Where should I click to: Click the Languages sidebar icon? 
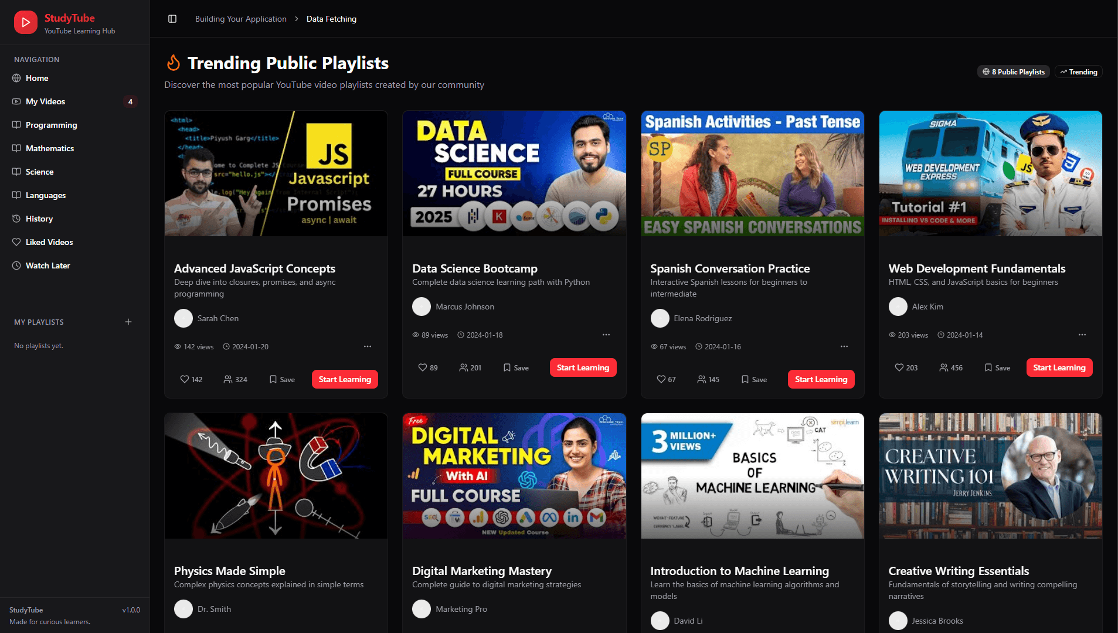pos(18,195)
